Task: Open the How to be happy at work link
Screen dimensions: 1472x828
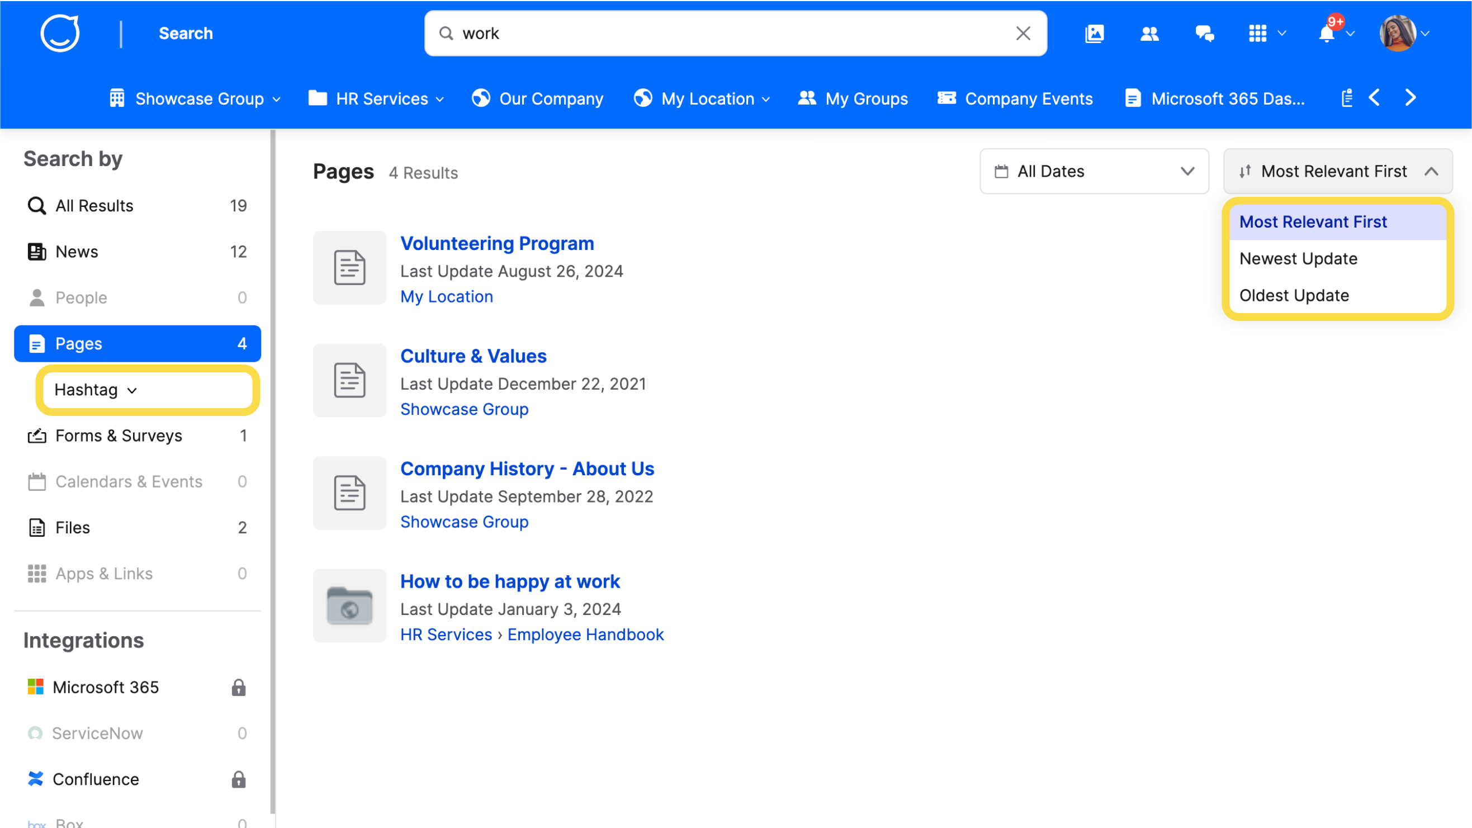Action: click(510, 581)
